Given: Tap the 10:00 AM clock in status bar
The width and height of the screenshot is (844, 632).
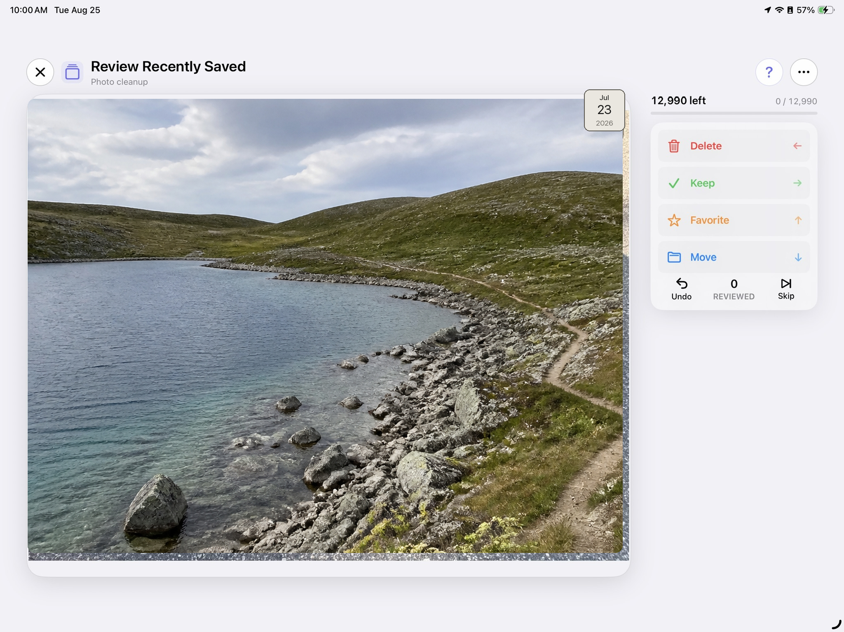Looking at the screenshot, I should click(29, 10).
